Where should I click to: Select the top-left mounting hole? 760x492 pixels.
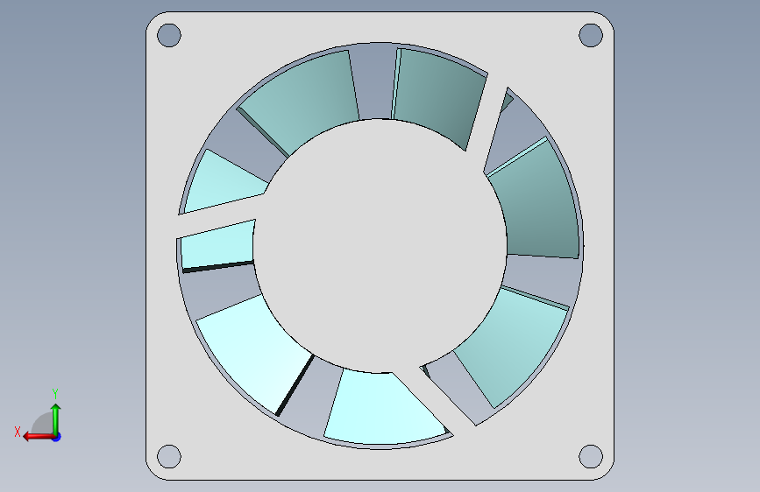[x=169, y=35]
